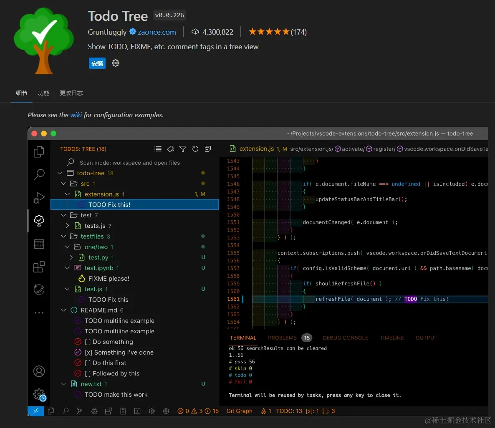Switch Todo Tree to flat list view
Screen dimensions: 495x428
click(158, 149)
